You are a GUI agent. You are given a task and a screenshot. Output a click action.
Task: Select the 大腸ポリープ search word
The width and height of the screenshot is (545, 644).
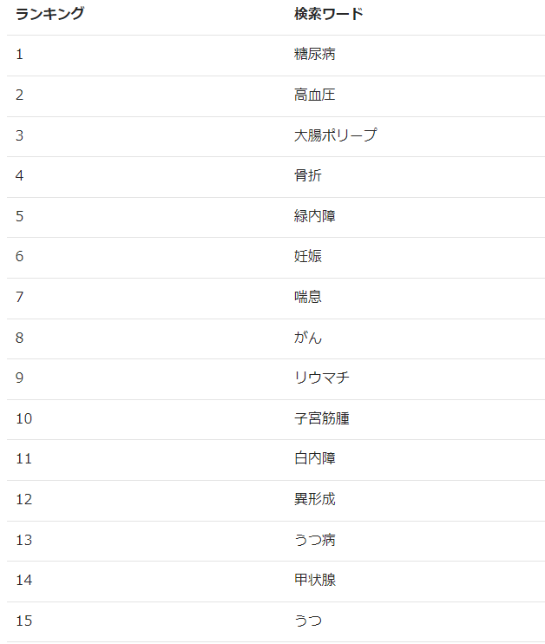[335, 135]
